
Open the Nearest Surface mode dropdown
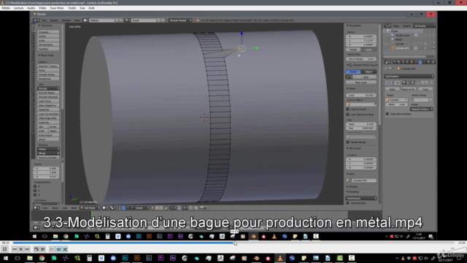pos(422,109)
